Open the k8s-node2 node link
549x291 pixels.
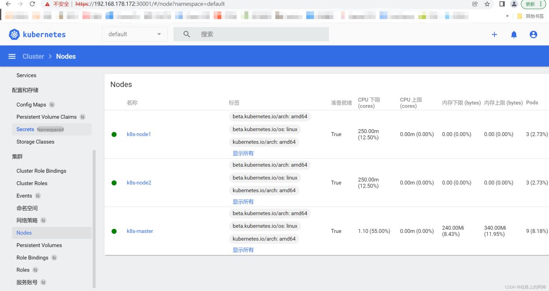(139, 183)
